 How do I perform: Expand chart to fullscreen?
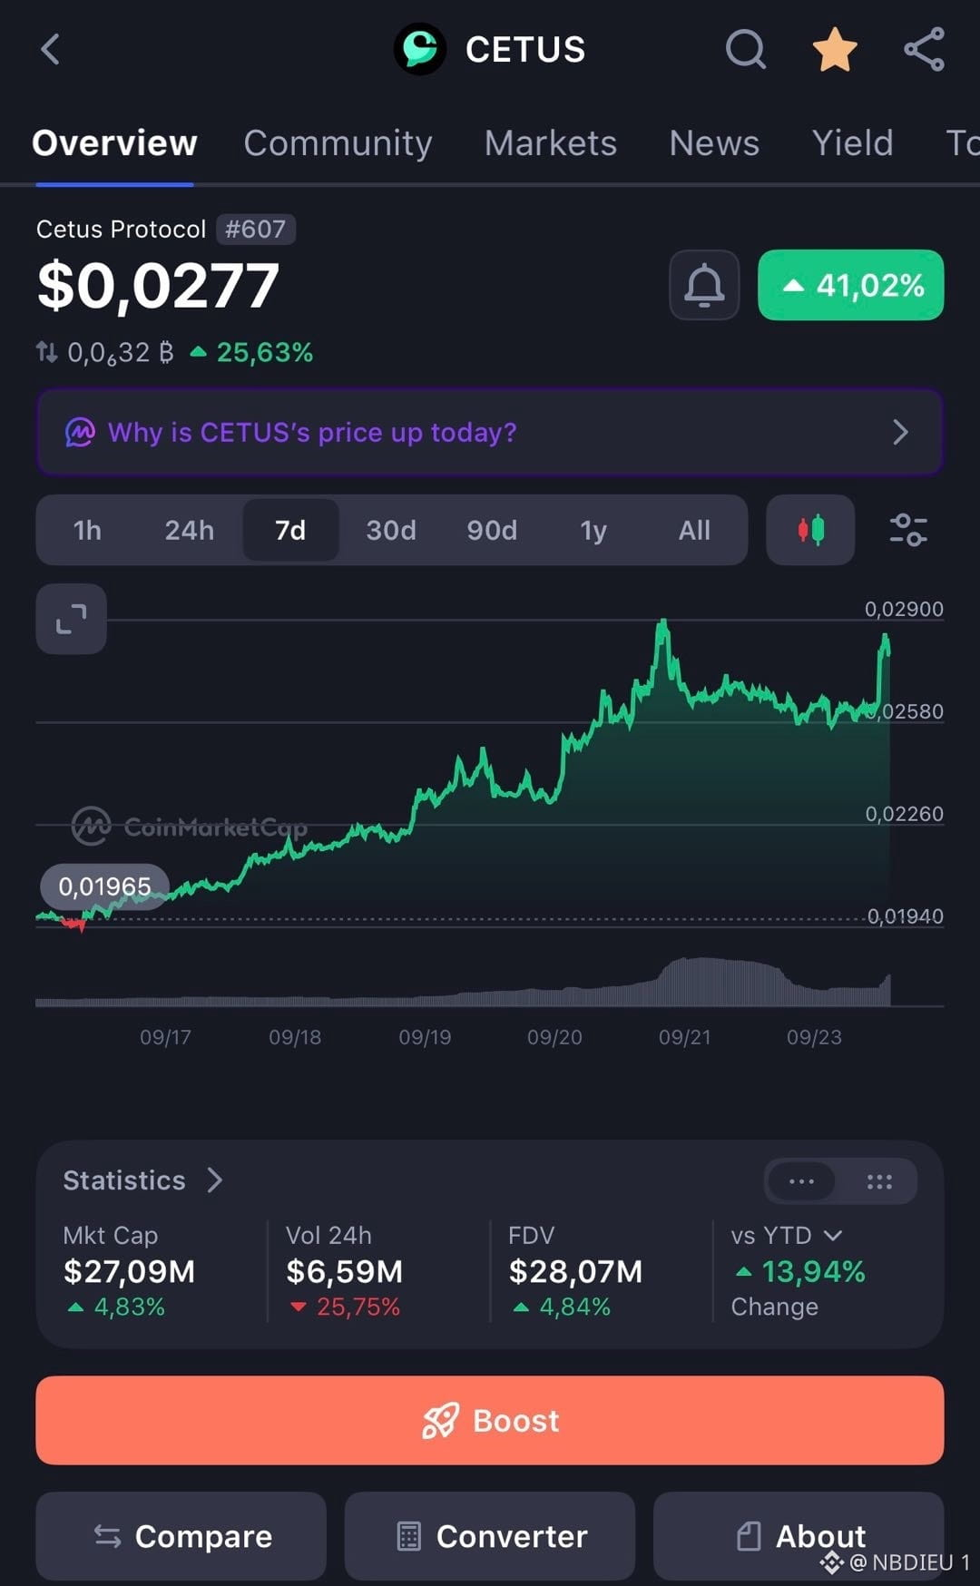[71, 619]
